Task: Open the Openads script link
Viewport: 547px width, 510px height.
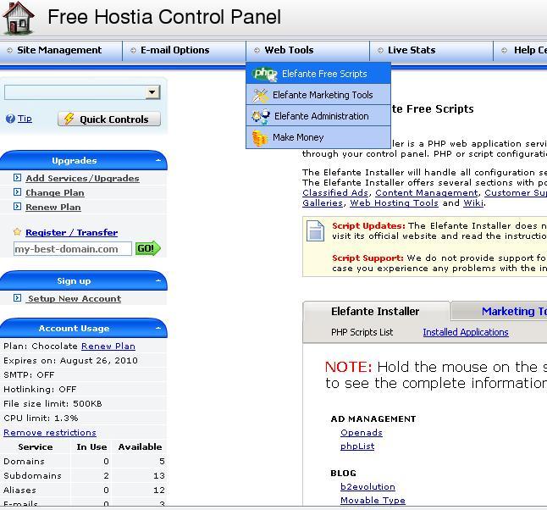Action: coord(362,433)
